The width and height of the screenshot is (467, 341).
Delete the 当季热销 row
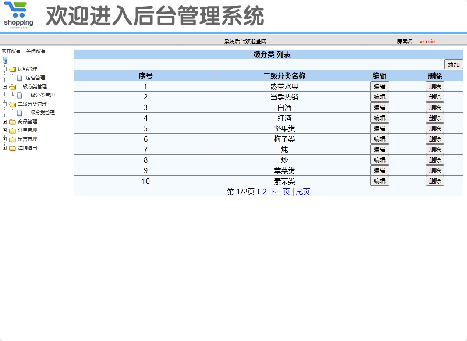[x=435, y=97]
